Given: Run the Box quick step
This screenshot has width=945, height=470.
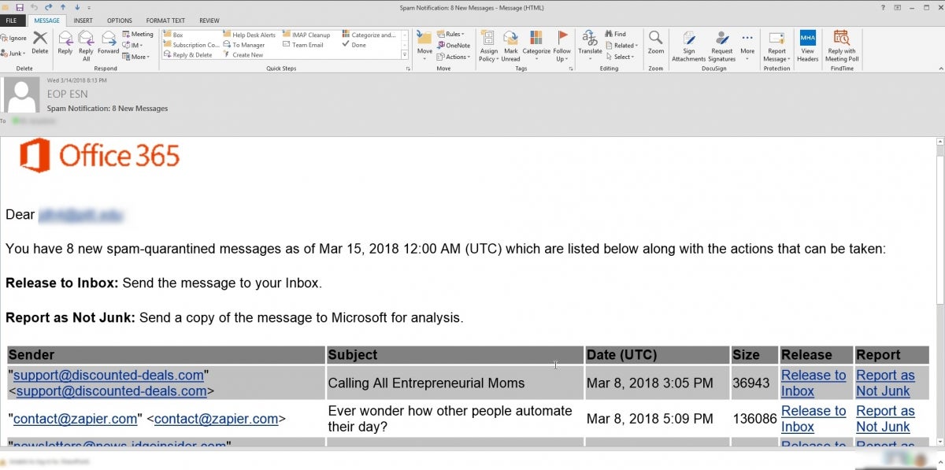Looking at the screenshot, I should pyautogui.click(x=173, y=35).
